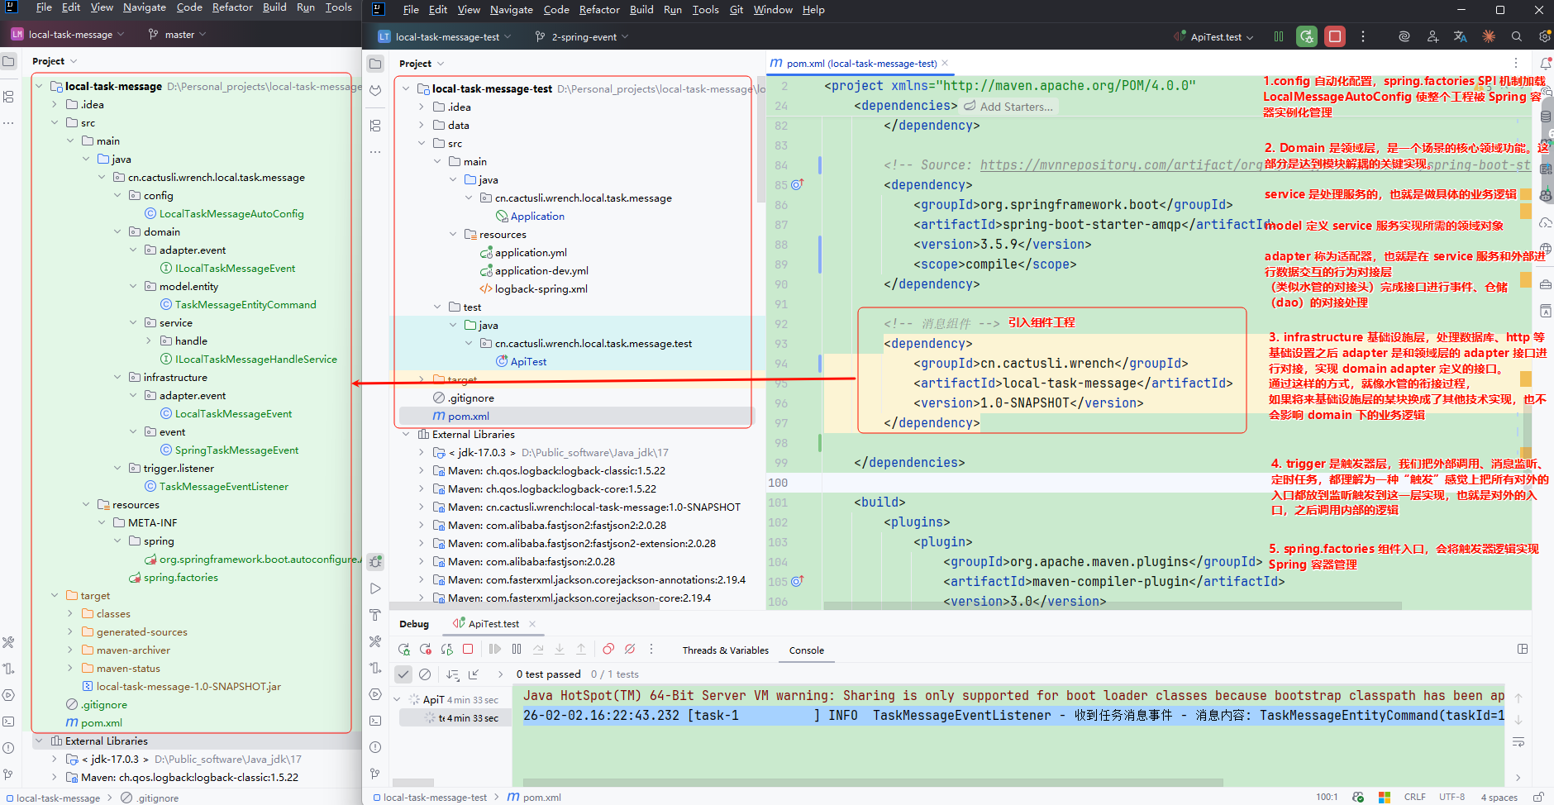This screenshot has width=1554, height=805.
Task: Toggle Mute Breakpoints in debug toolbar
Action: coord(630,650)
